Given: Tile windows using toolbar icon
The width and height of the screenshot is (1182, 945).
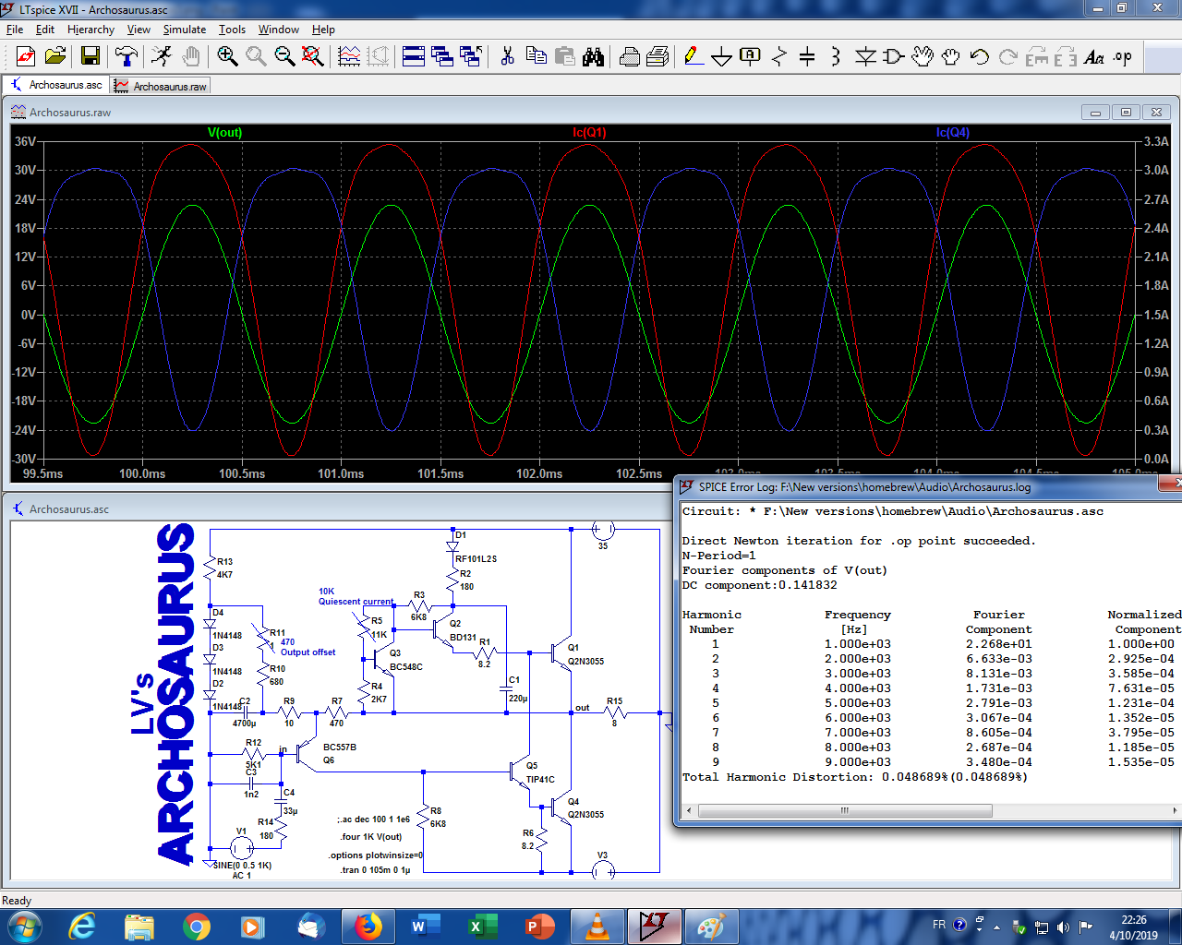Looking at the screenshot, I should pos(414,57).
